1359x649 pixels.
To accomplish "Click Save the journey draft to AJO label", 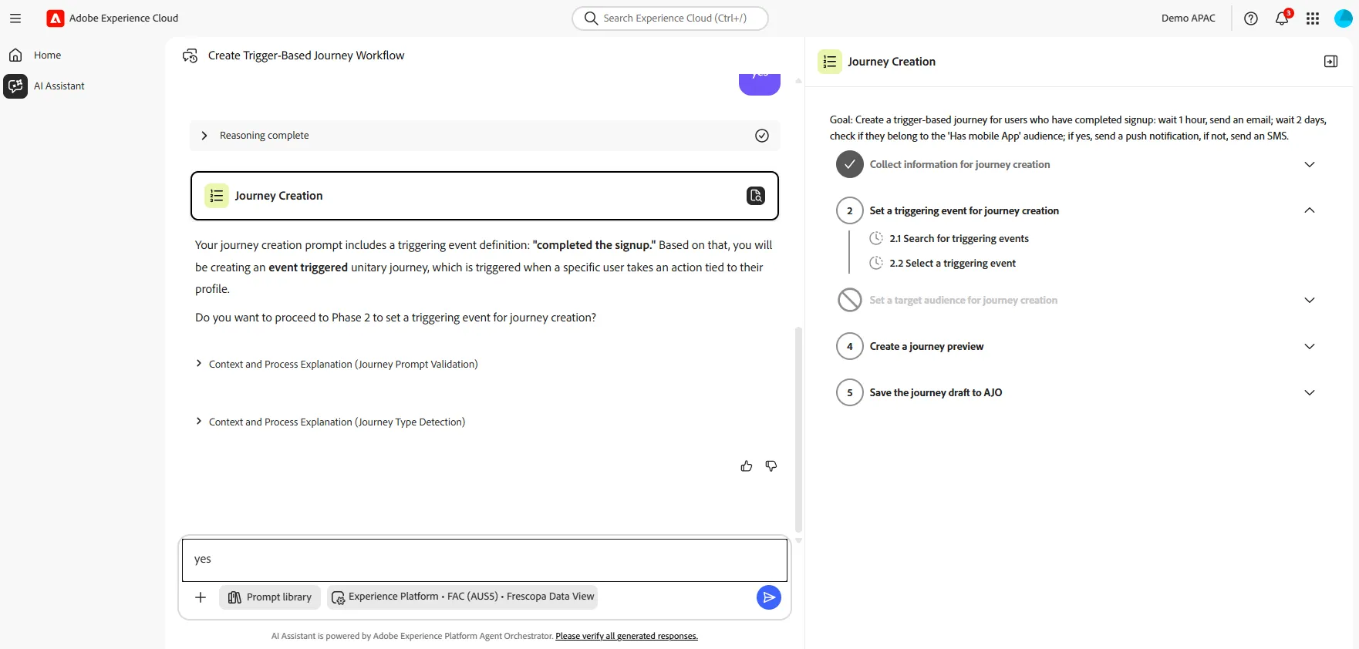I will [936, 392].
